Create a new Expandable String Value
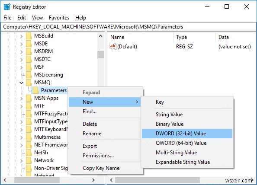257x185 pixels. coord(187,162)
